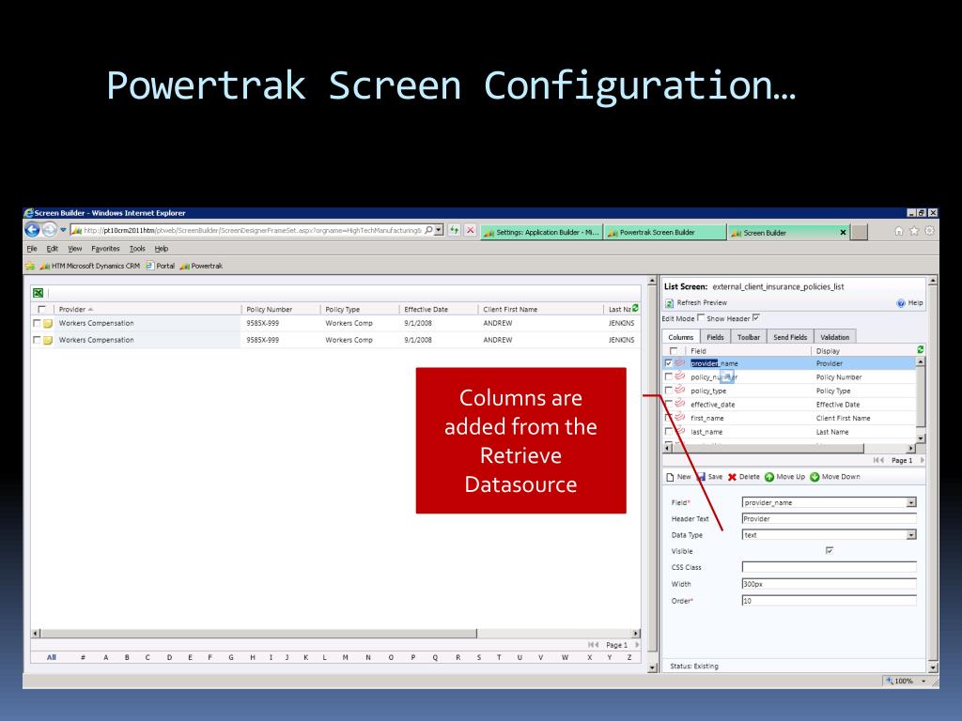Click the policy_type row database icon
The width and height of the screenshot is (962, 721).
tap(680, 390)
